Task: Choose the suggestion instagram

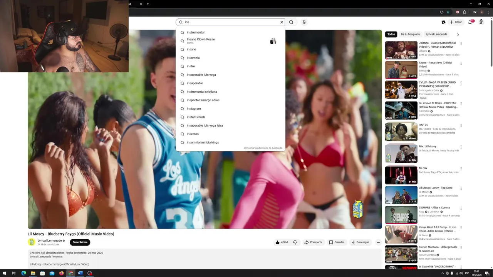Action: click(230, 108)
